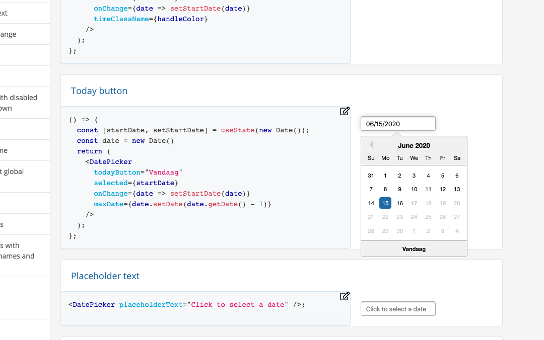Click the edit icon on Placeholder text code
This screenshot has height=340, width=544.
coord(345,296)
